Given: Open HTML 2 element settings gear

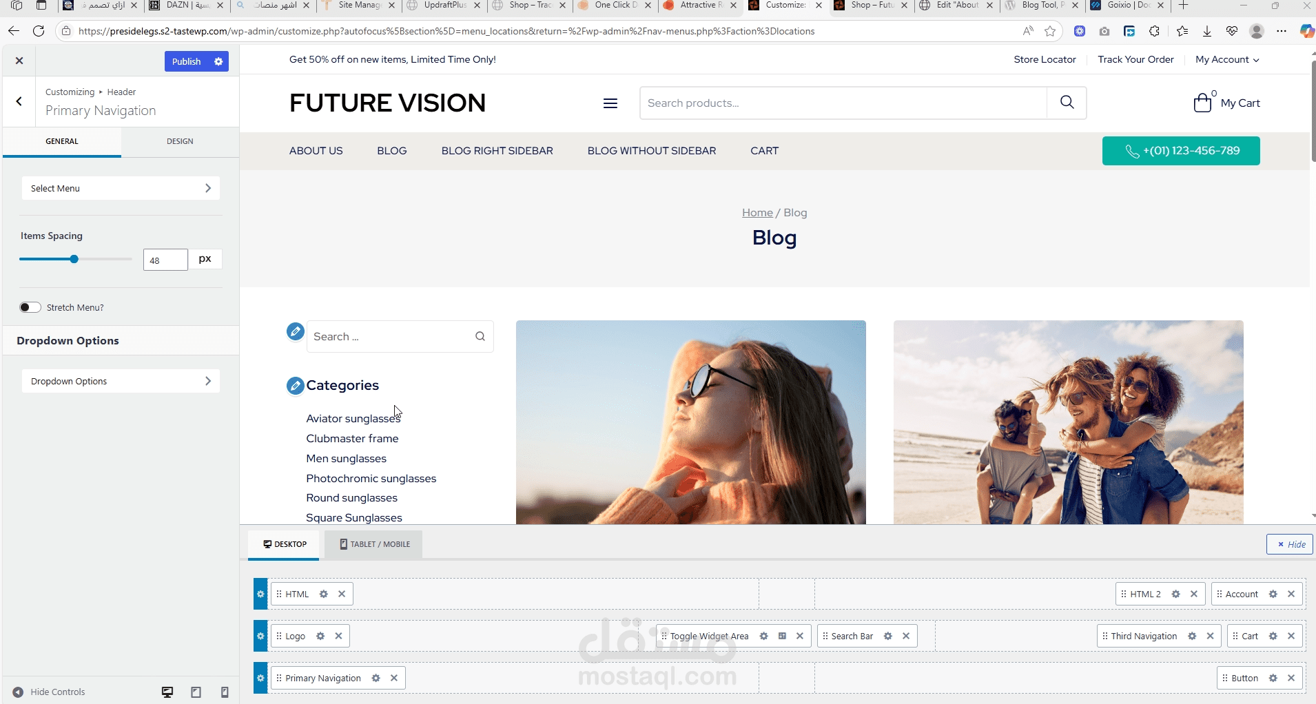Looking at the screenshot, I should coord(1176,594).
